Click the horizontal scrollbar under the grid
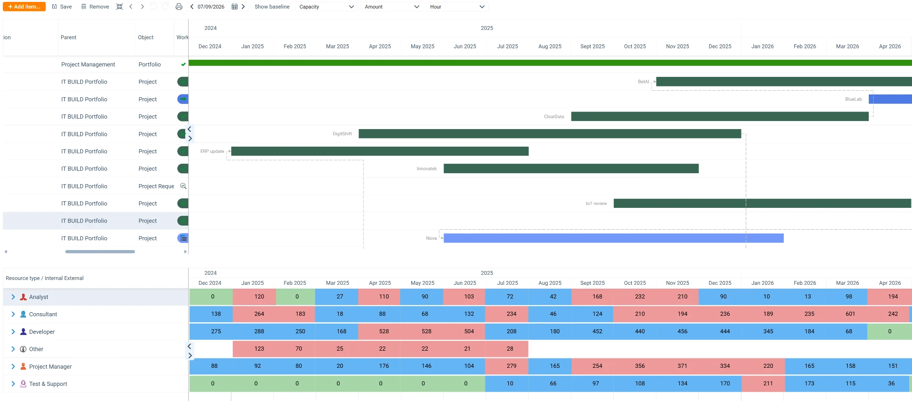Image resolution: width=912 pixels, height=401 pixels. (100, 252)
